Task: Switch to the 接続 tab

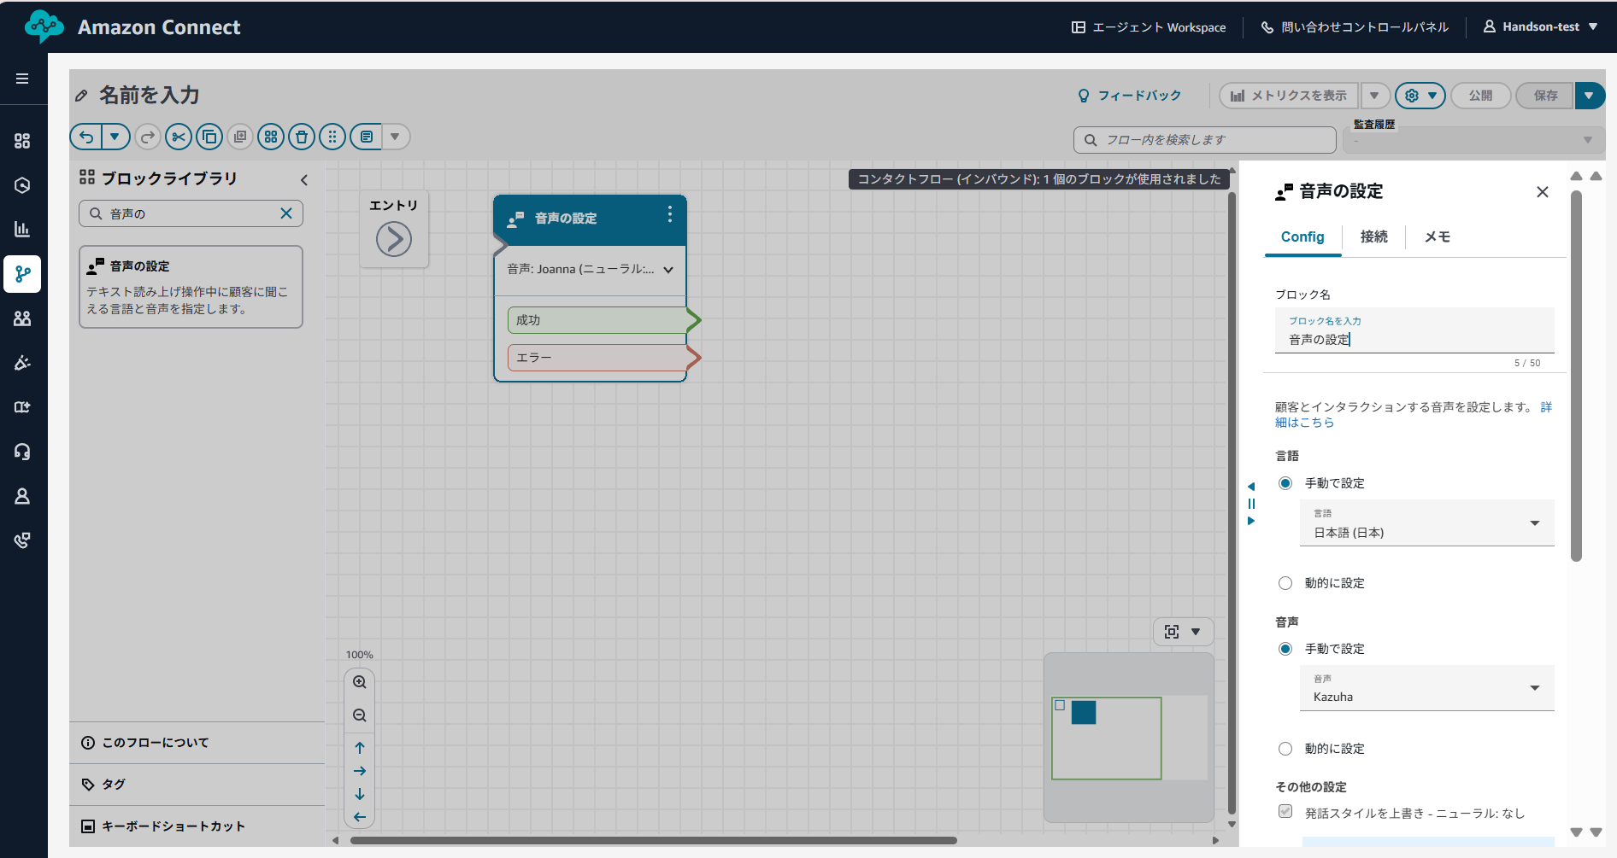Action: (x=1373, y=237)
